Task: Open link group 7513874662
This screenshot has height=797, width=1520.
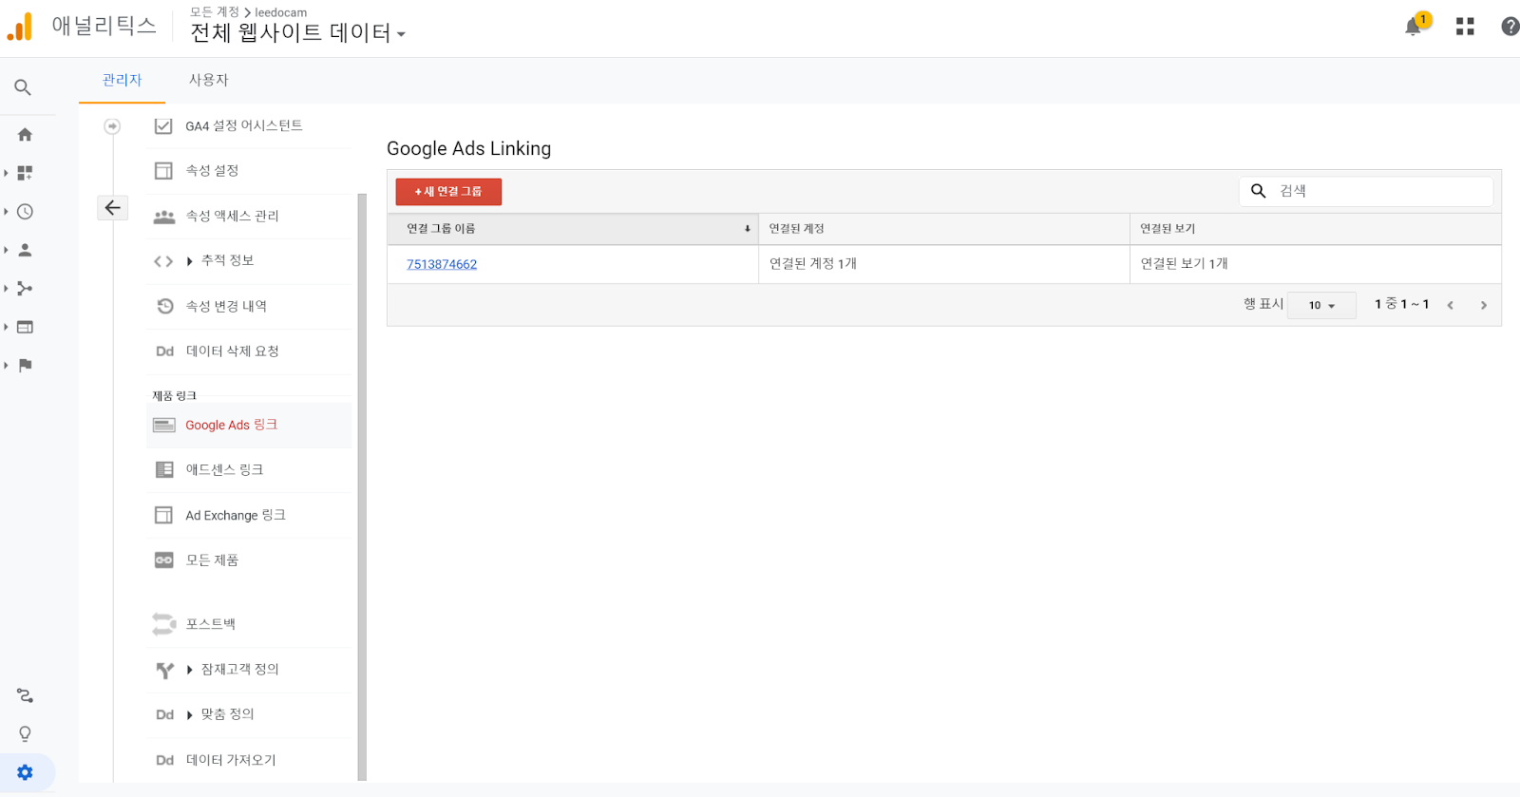Action: click(x=442, y=264)
